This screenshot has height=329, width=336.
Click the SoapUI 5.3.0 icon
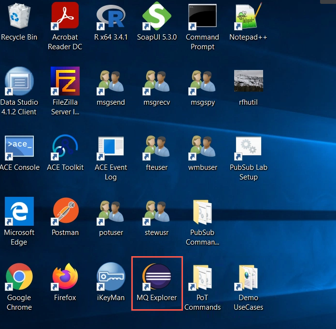point(156,16)
